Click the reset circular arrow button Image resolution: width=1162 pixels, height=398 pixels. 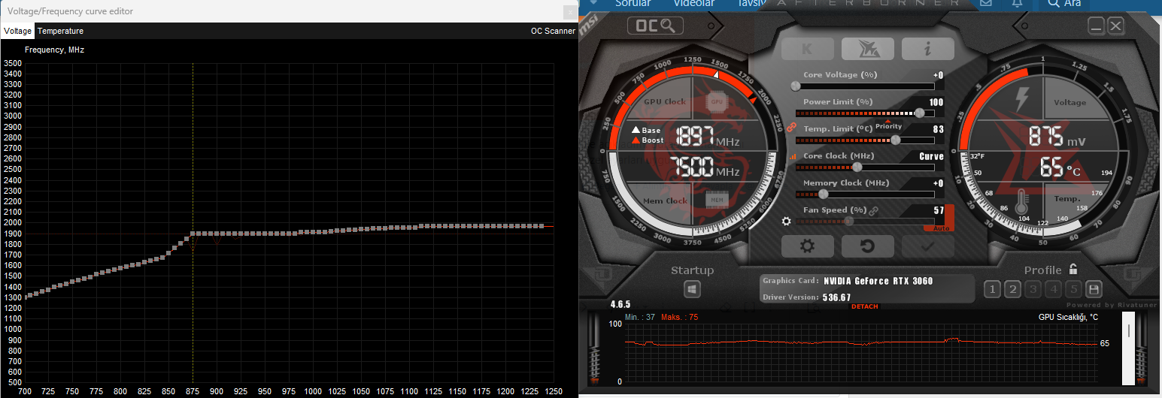(x=867, y=246)
